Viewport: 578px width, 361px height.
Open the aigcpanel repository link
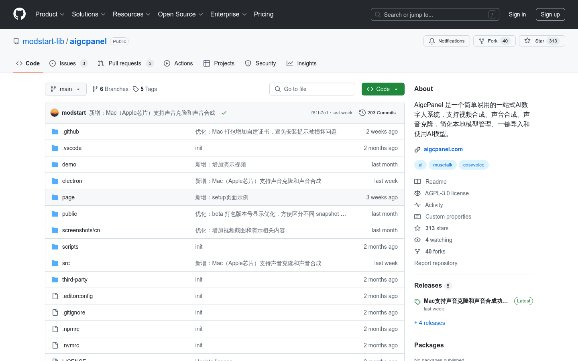point(88,41)
